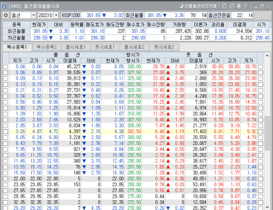Expand the 옵션 type dropdown
This screenshot has width=273, height=210.
pyautogui.click(x=34, y=15)
